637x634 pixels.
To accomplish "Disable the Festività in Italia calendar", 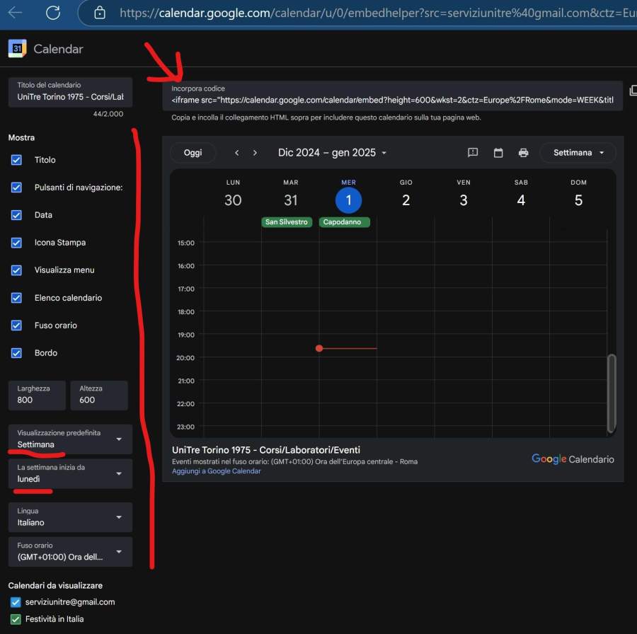I will tap(16, 619).
